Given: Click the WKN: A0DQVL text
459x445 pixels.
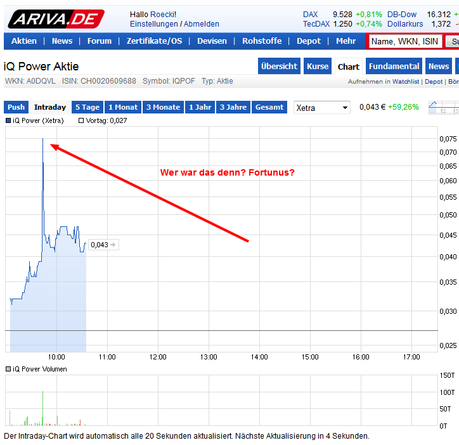Looking at the screenshot, I should tap(30, 81).
